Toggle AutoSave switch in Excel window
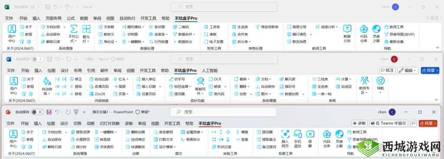Viewport: 444px width, 159px height. tap(36, 7)
